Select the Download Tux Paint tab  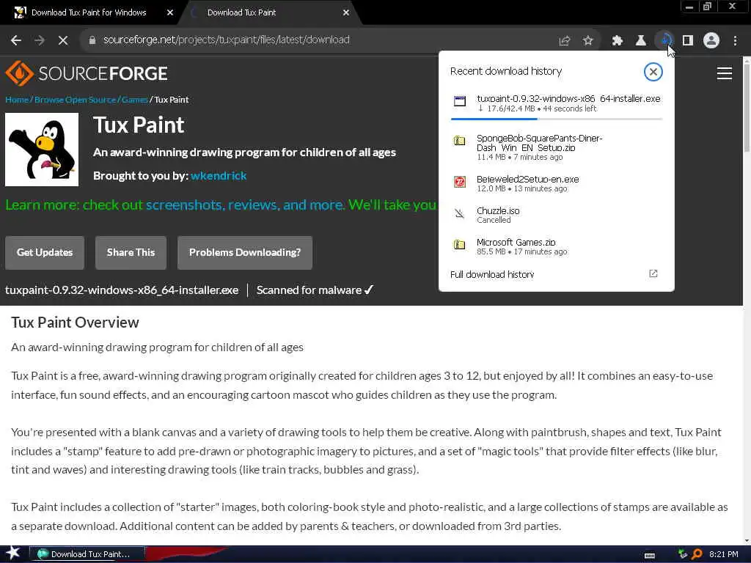(x=241, y=13)
